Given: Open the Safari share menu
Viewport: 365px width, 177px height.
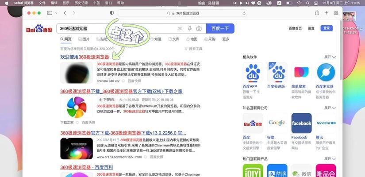Looking at the screenshot, I should [x=317, y=13].
